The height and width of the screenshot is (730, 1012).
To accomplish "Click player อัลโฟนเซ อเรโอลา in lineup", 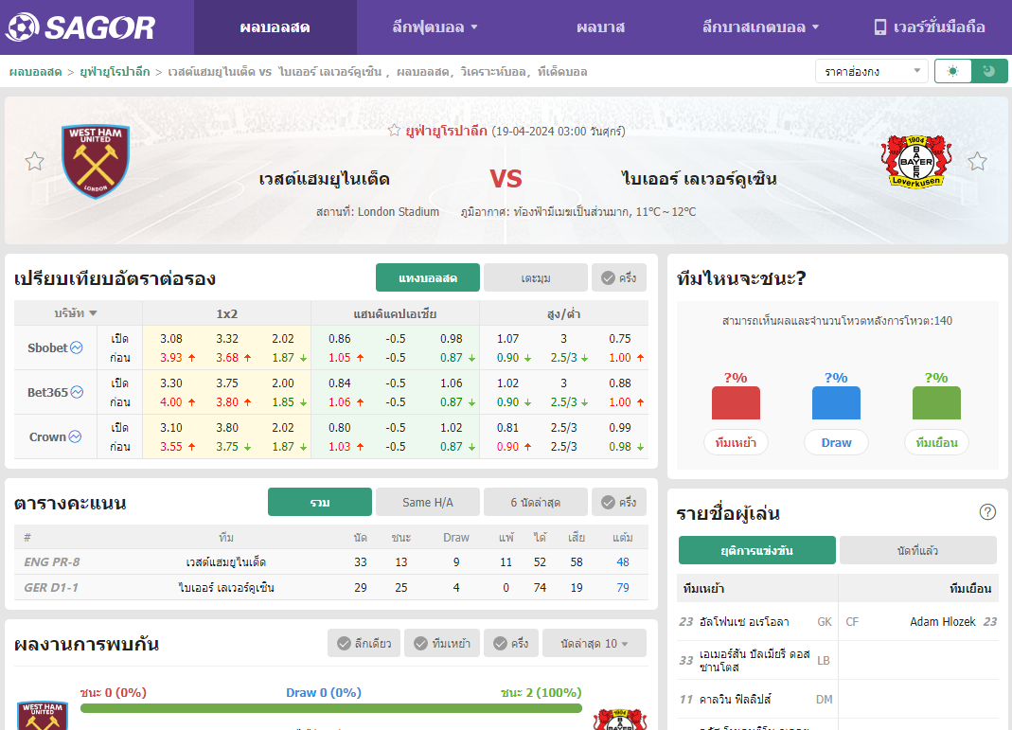I will tap(744, 621).
